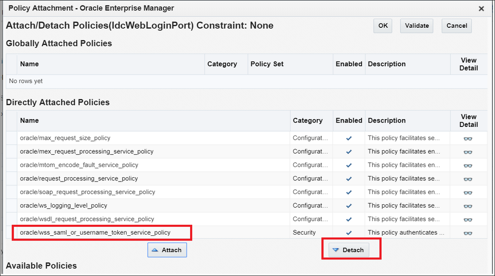Click the OK button

(383, 26)
